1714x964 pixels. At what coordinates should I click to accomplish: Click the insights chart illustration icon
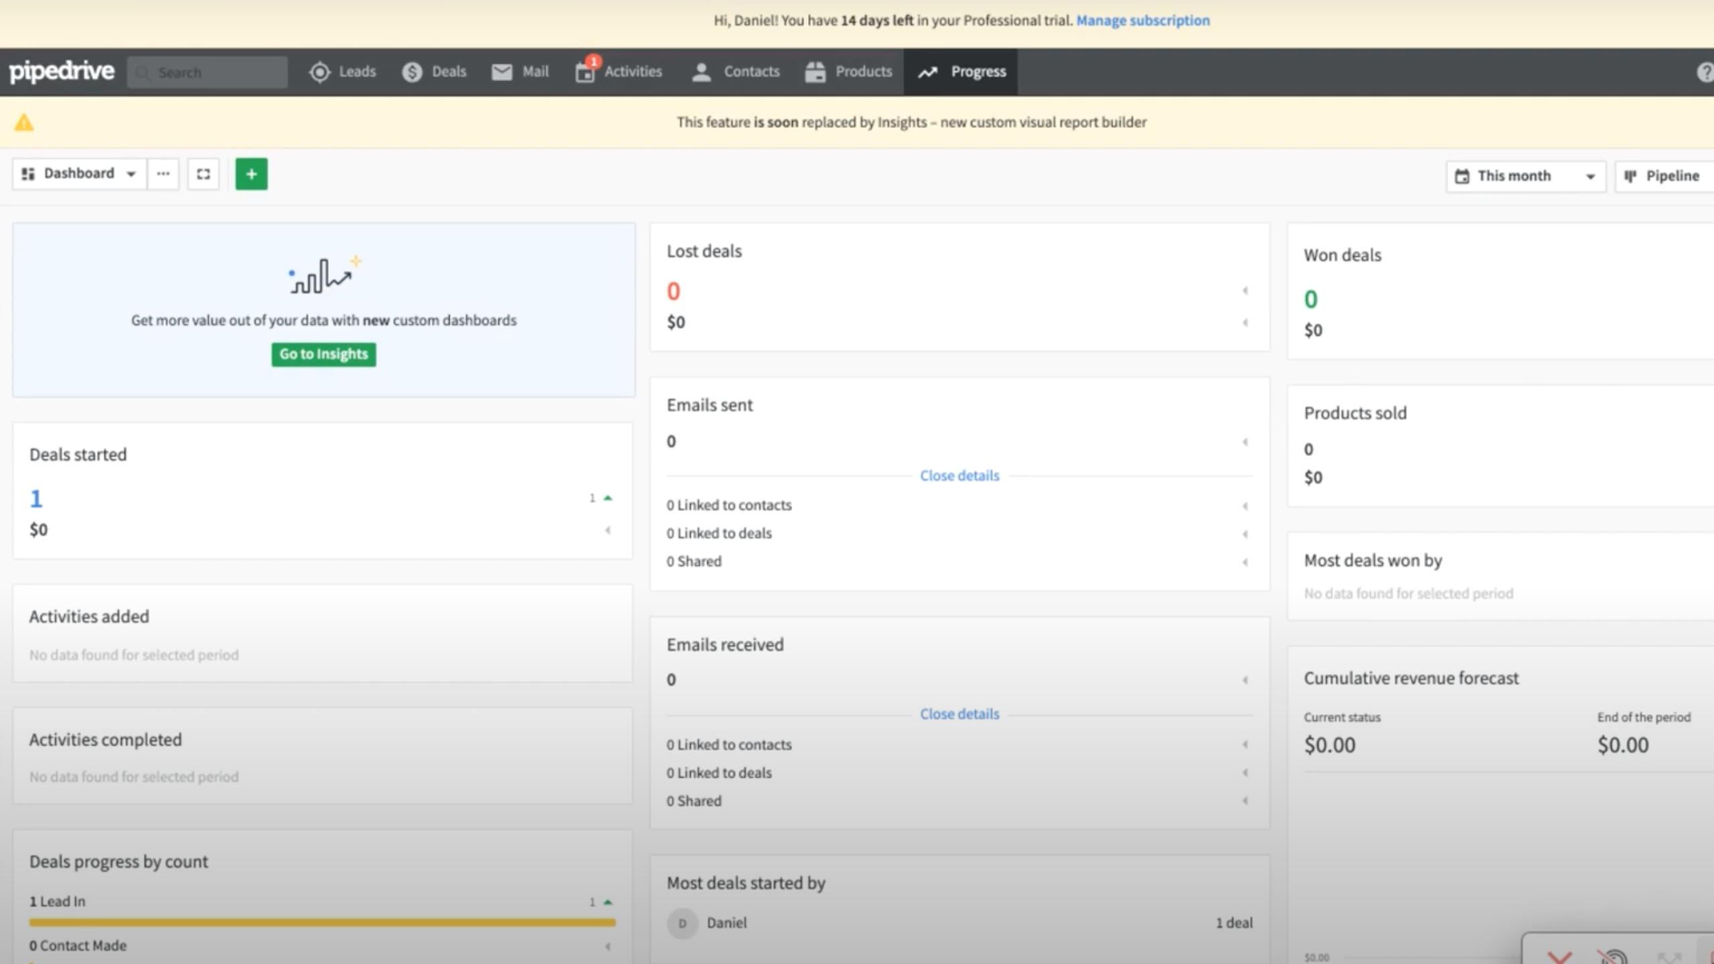pyautogui.click(x=324, y=275)
